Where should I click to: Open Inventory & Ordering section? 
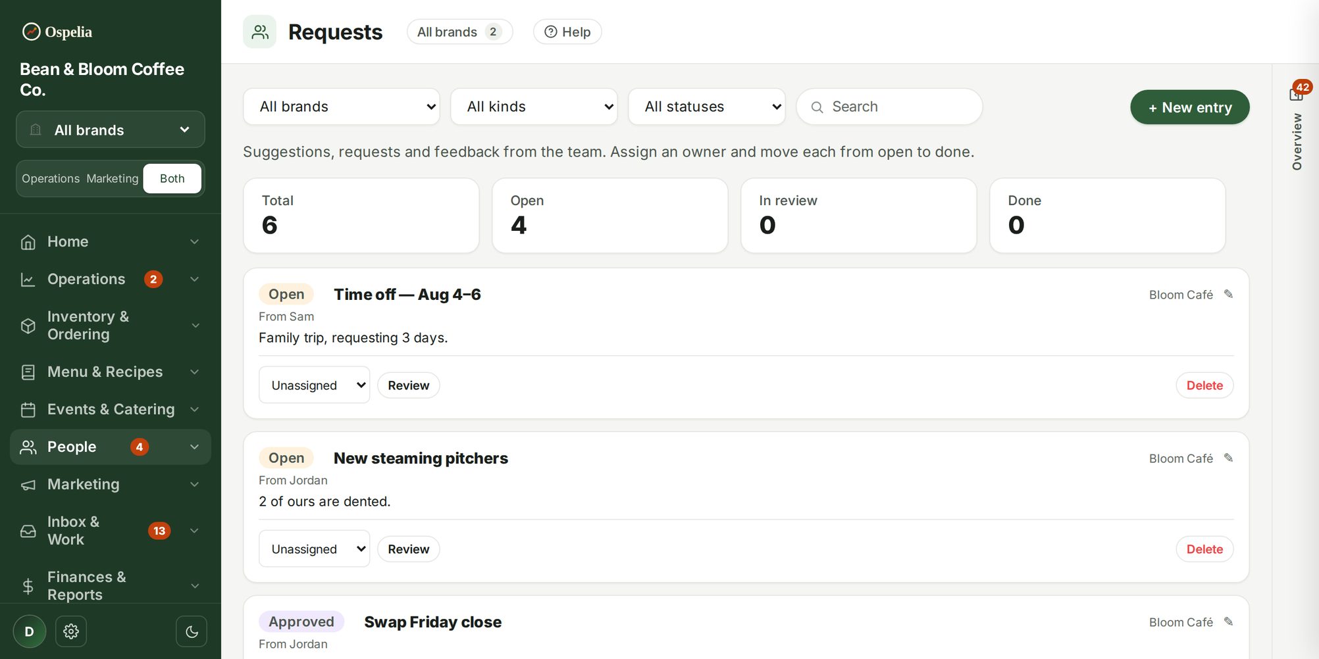(110, 326)
